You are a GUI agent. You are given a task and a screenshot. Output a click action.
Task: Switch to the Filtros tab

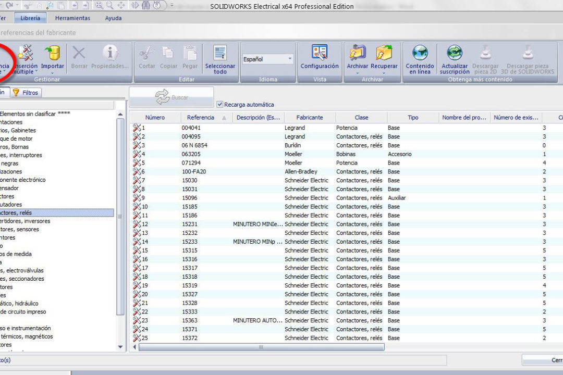[26, 93]
